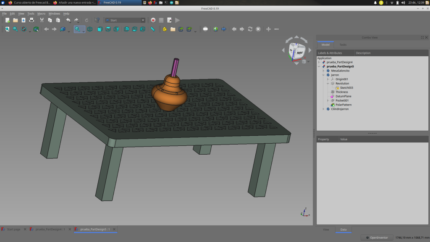Switch to the Tasks tab
The image size is (430, 242).
[343, 45]
